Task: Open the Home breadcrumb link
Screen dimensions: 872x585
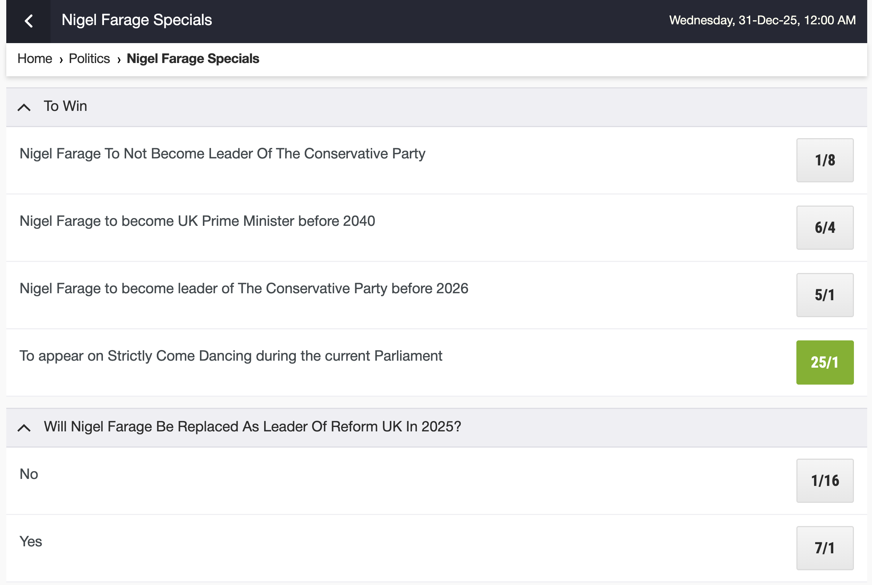Action: click(35, 59)
